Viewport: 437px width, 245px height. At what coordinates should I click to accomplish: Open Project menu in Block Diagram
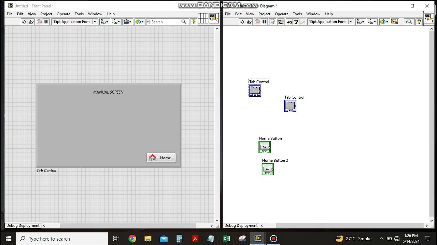pos(264,14)
